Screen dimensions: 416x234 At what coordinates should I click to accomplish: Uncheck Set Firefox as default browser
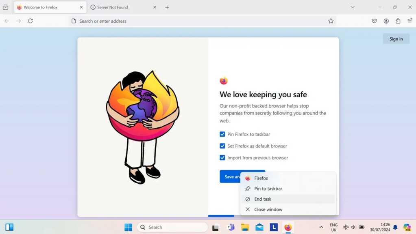click(x=222, y=146)
